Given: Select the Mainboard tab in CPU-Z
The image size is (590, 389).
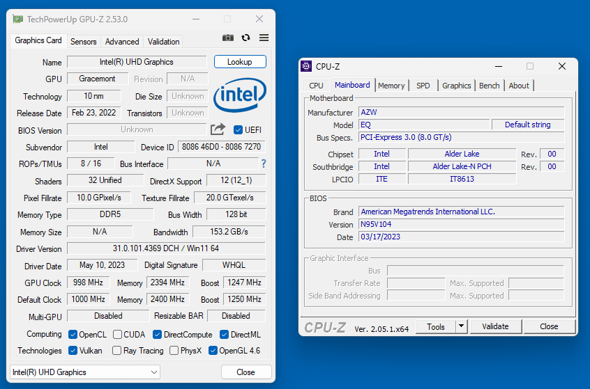Looking at the screenshot, I should click(353, 85).
